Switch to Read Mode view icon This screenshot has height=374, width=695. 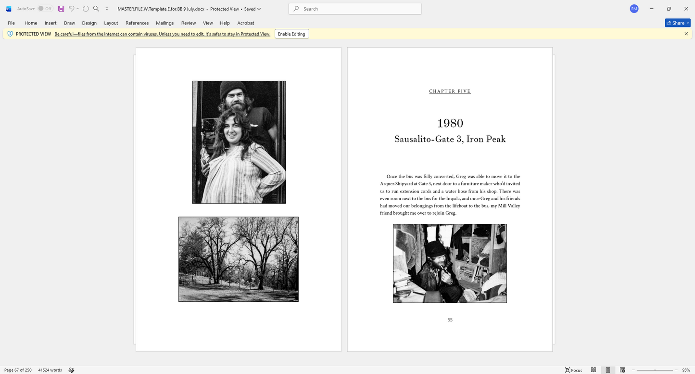[x=594, y=370]
